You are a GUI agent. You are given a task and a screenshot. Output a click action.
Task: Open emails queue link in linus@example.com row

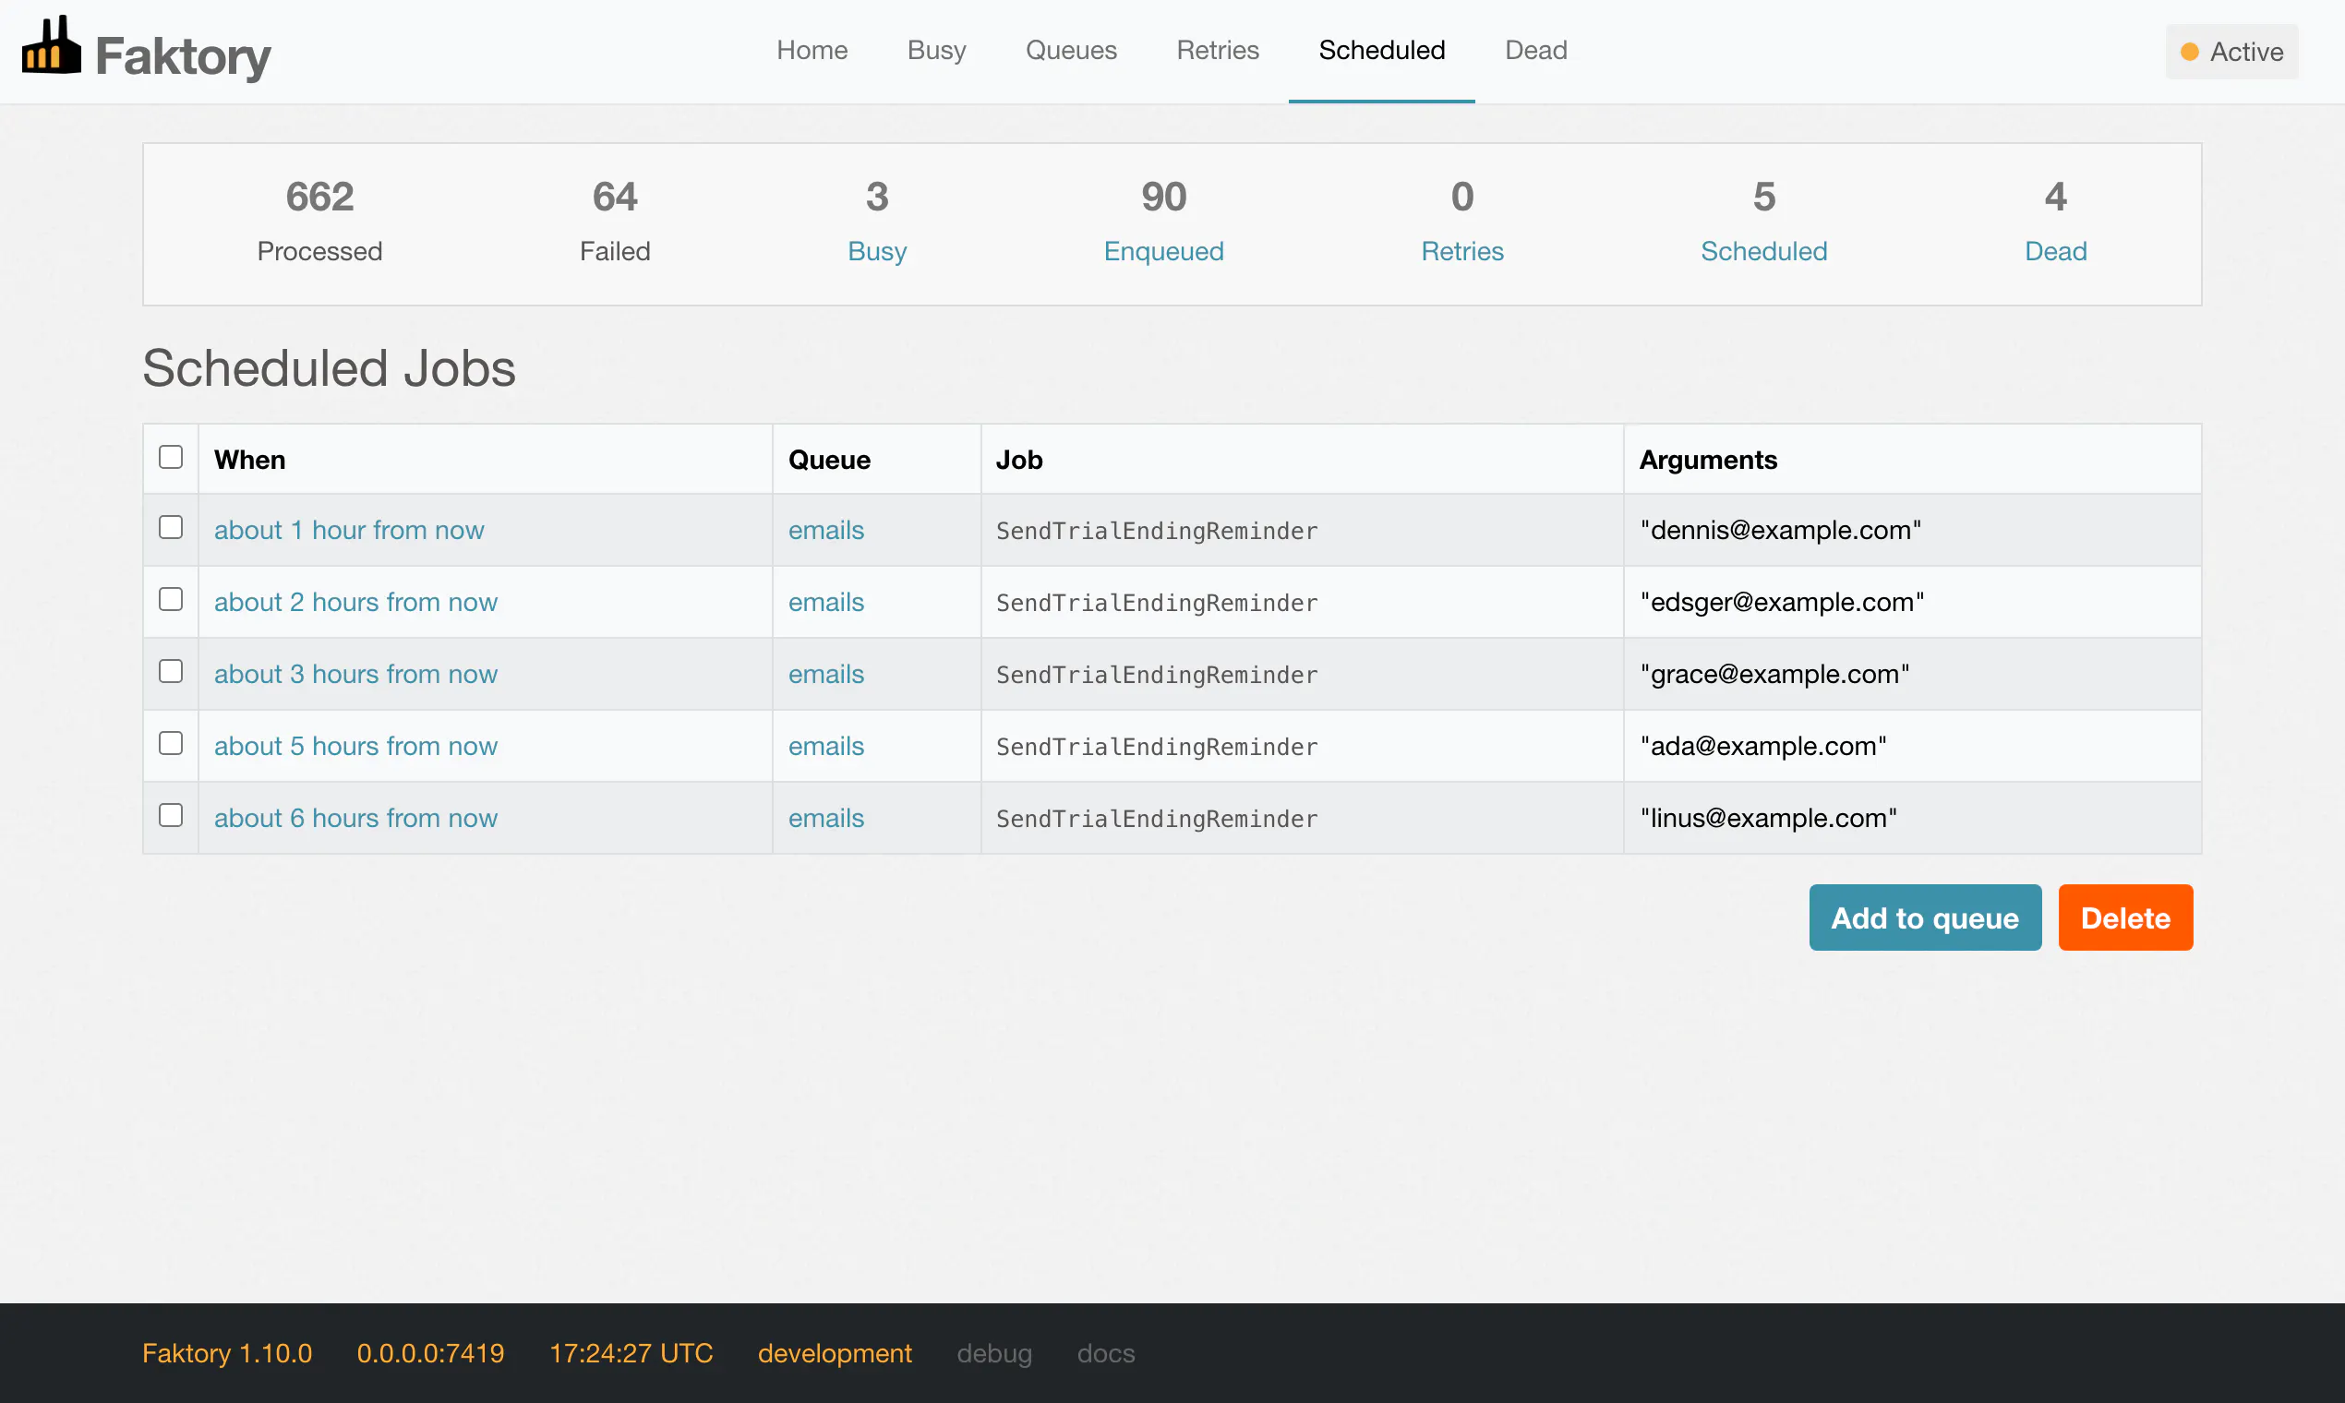(826, 818)
